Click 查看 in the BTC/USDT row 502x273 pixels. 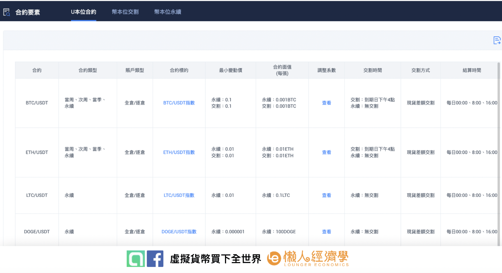[326, 103]
